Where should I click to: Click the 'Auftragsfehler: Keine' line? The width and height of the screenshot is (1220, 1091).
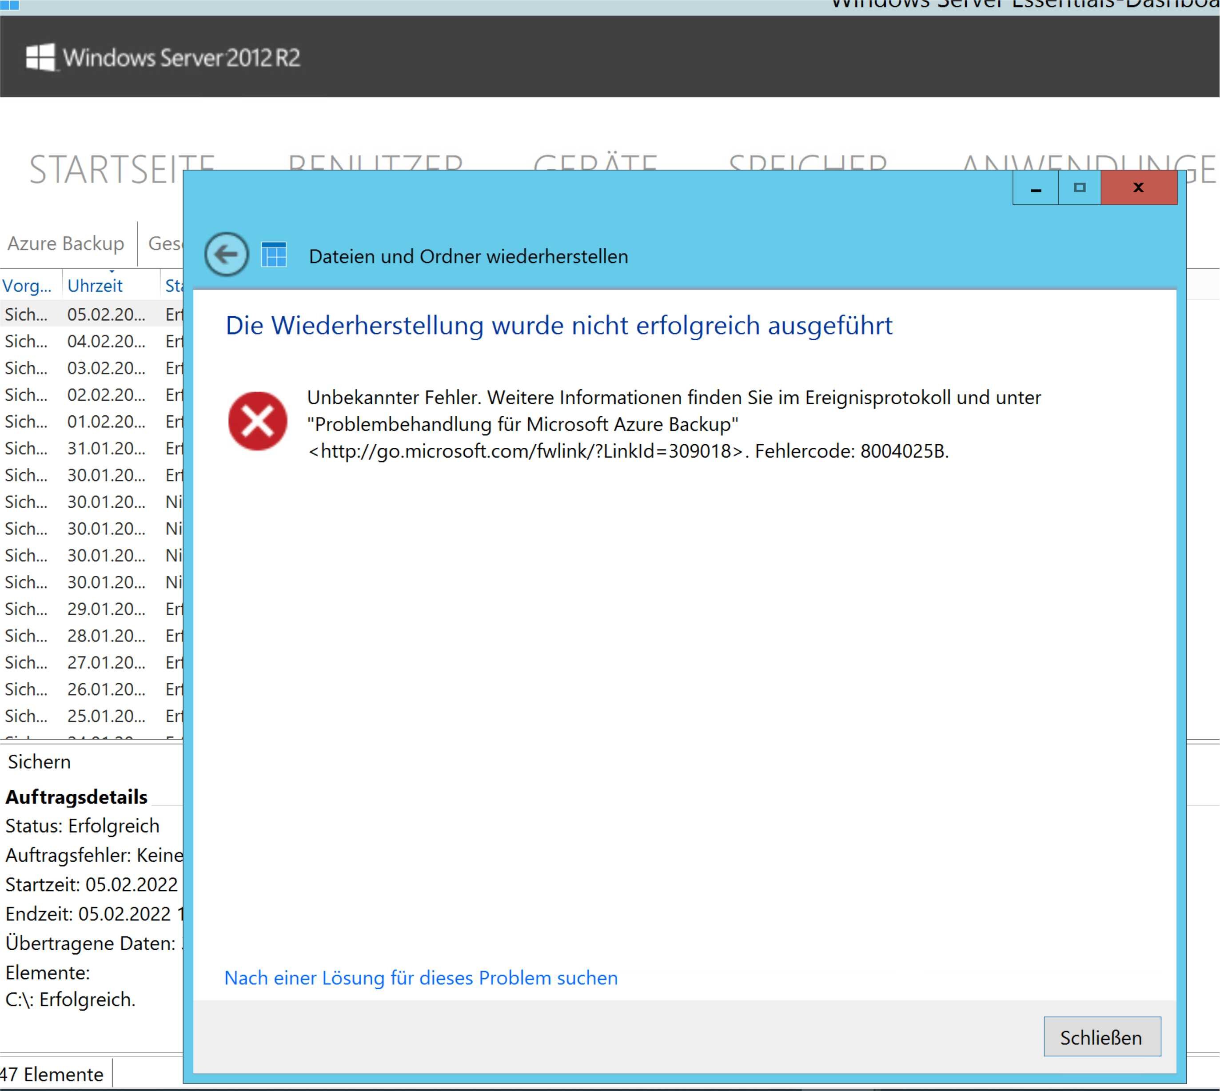coord(94,856)
